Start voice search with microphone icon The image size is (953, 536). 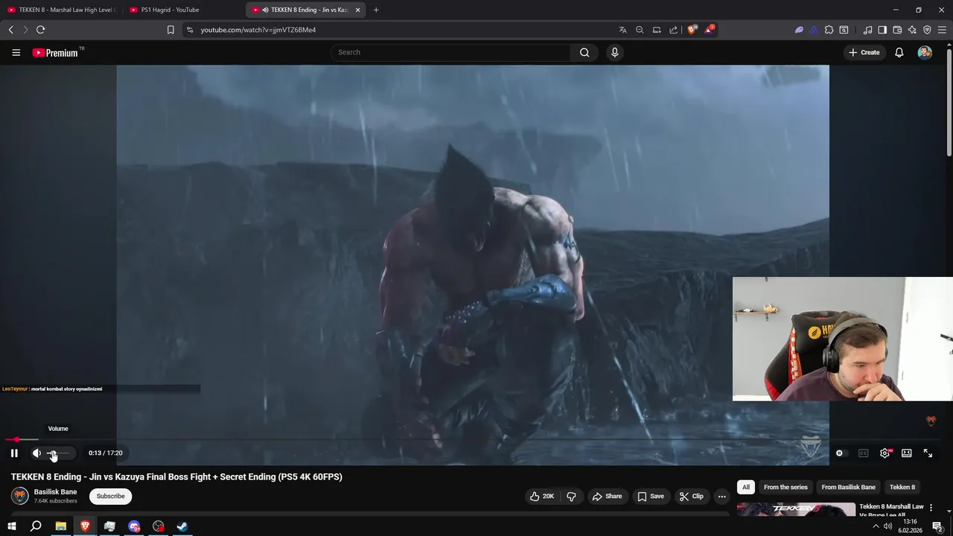point(614,52)
